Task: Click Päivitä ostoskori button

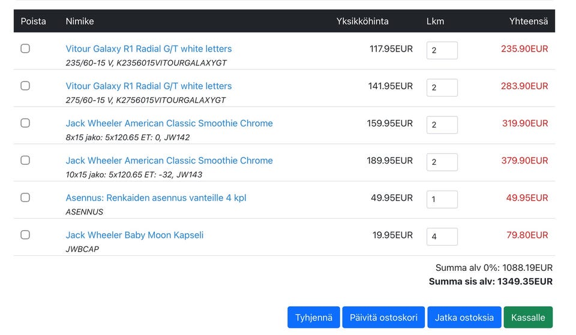Action: 383,318
